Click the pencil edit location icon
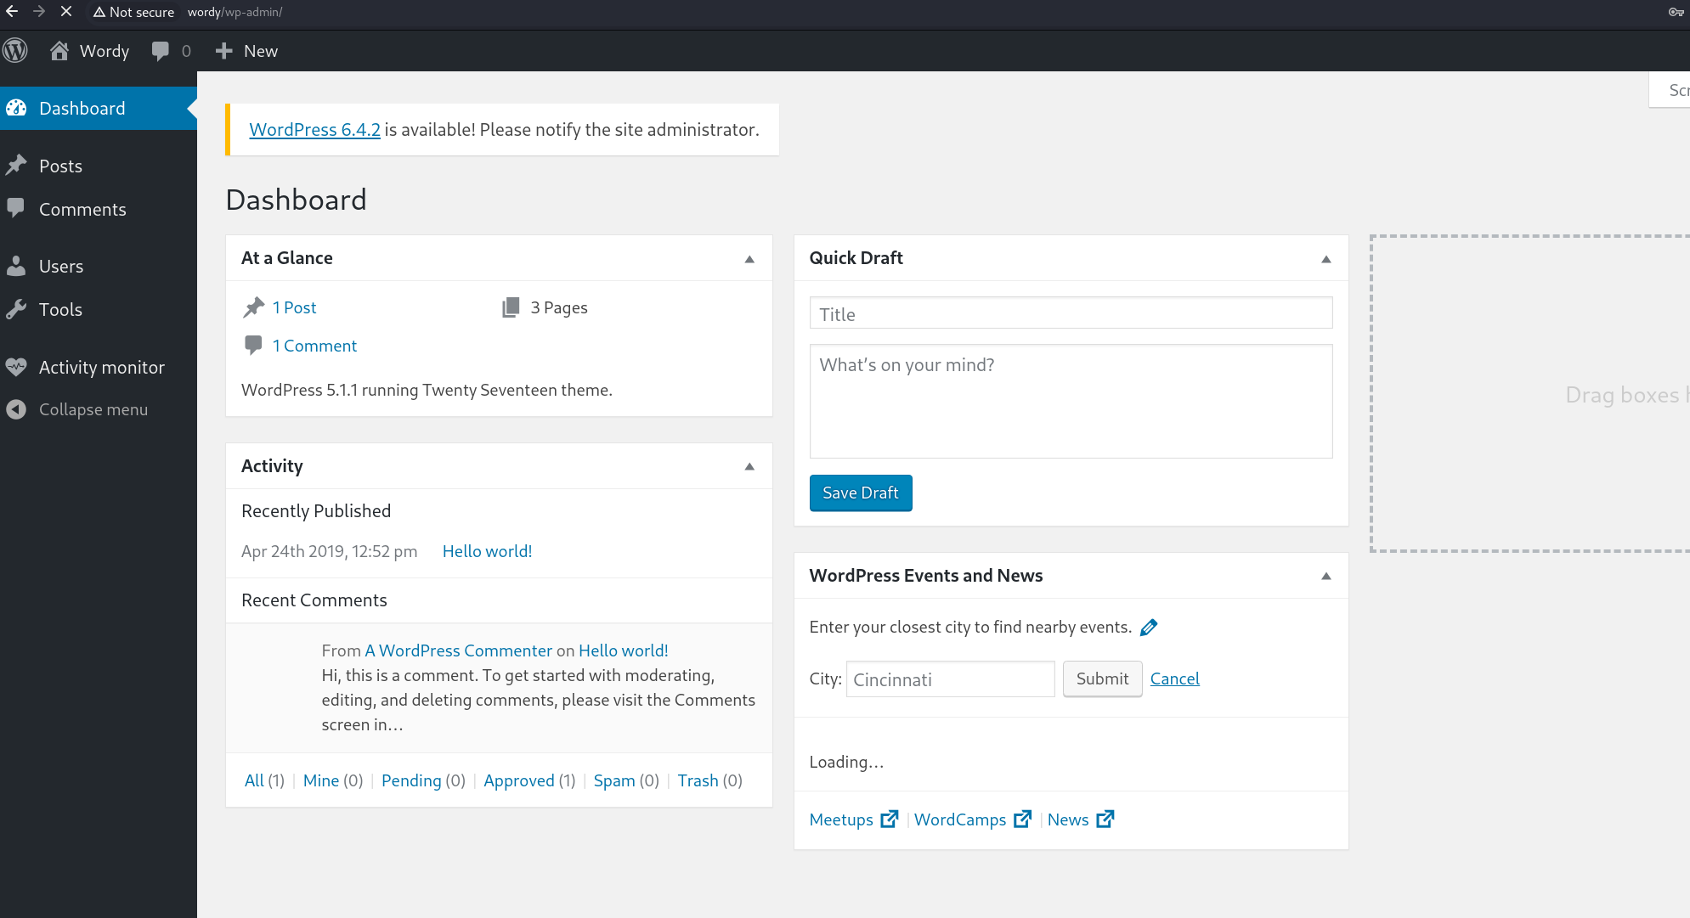Screen dimensions: 1690x918 coord(1149,628)
